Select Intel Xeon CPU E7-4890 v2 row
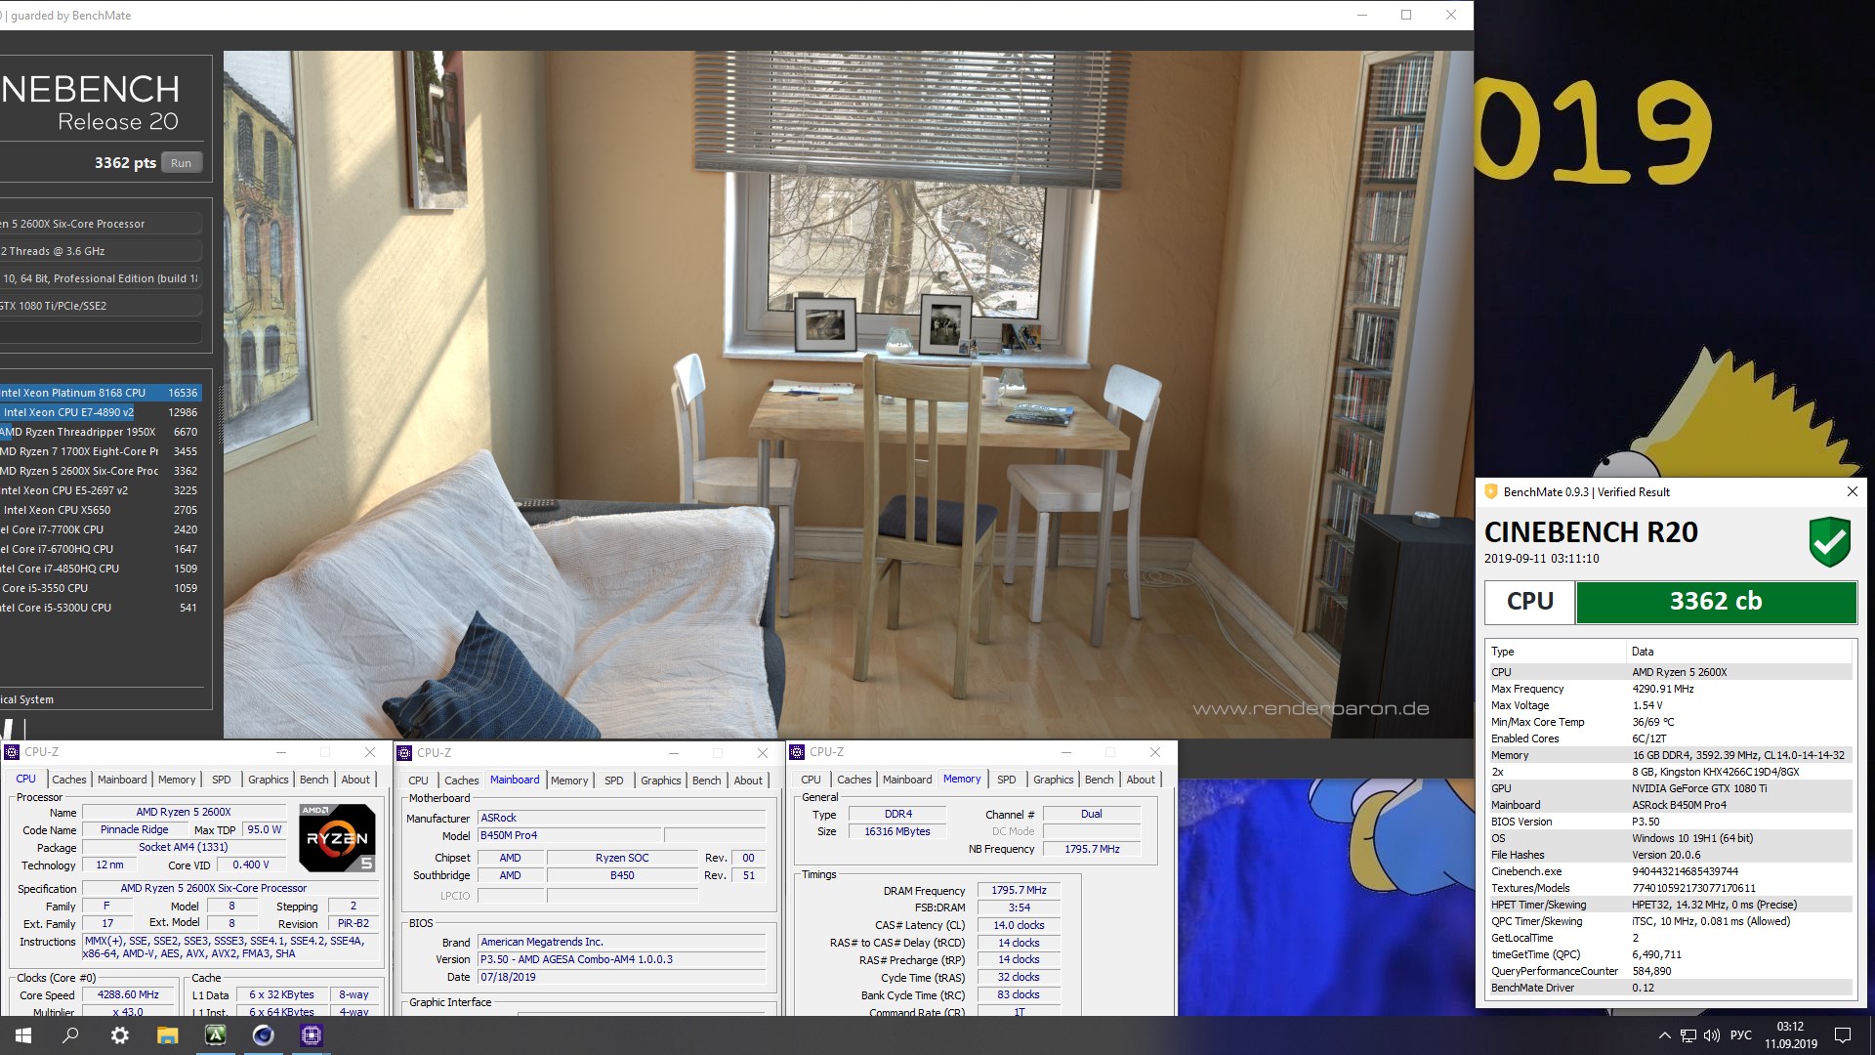The image size is (1875, 1055). (x=101, y=412)
